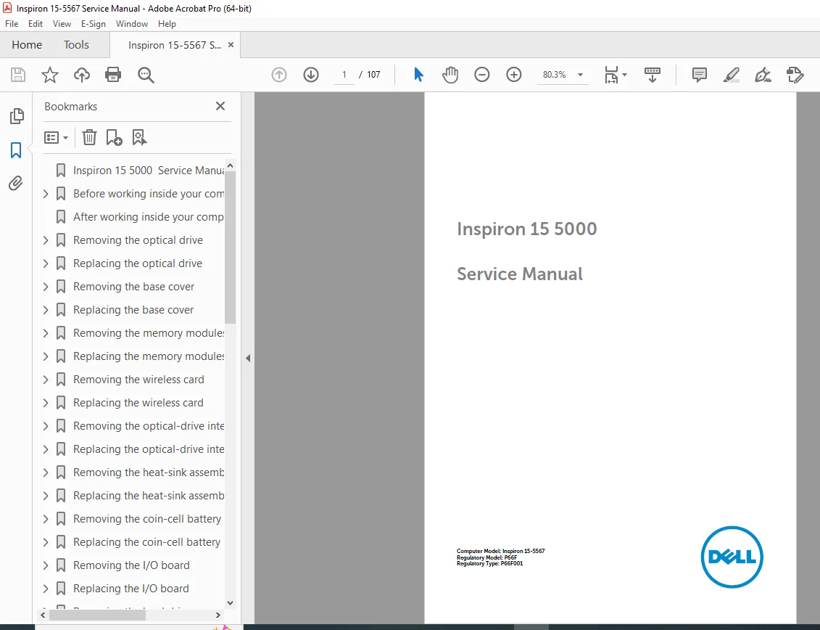The image size is (820, 630).
Task: Select the Highlight text tool
Action: [x=731, y=75]
